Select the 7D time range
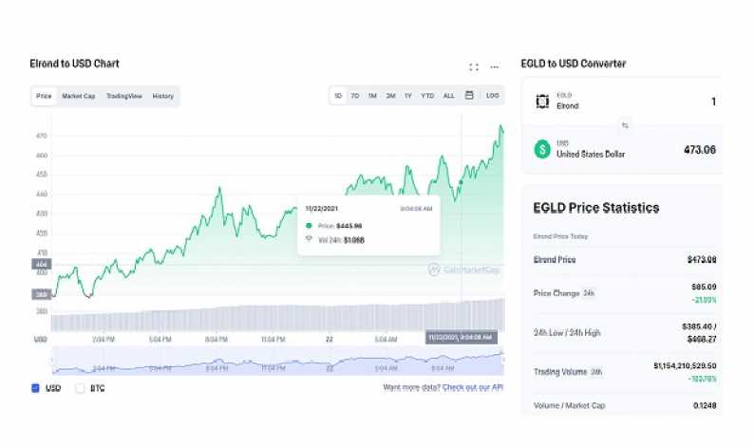 (x=354, y=96)
